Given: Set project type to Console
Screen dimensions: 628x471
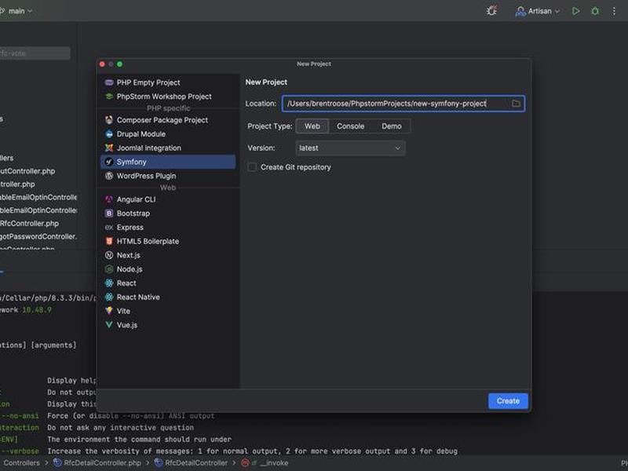Looking at the screenshot, I should (x=350, y=126).
